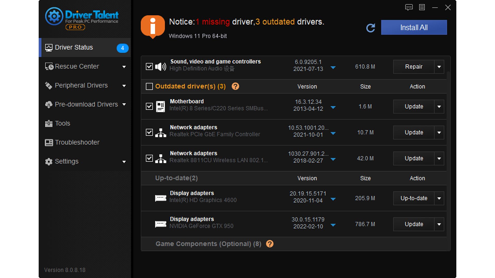Open the feedback chat icon in titlebar

(409, 7)
